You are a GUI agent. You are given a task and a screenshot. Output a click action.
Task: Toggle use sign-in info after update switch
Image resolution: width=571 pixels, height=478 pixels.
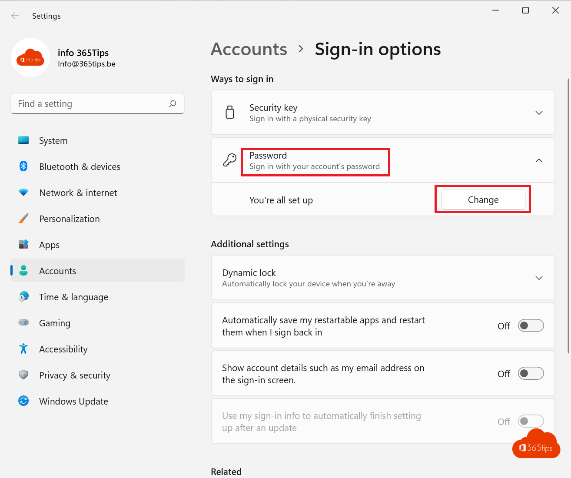click(531, 421)
